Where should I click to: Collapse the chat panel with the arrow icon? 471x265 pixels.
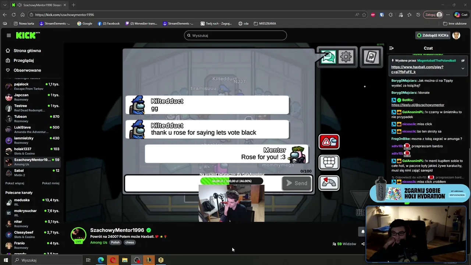click(391, 48)
